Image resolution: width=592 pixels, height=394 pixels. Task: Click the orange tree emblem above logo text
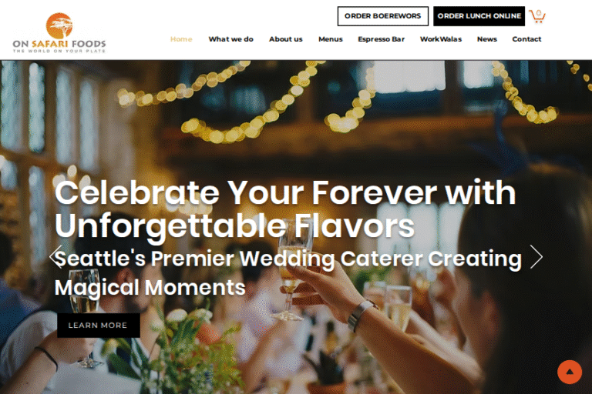point(59,25)
